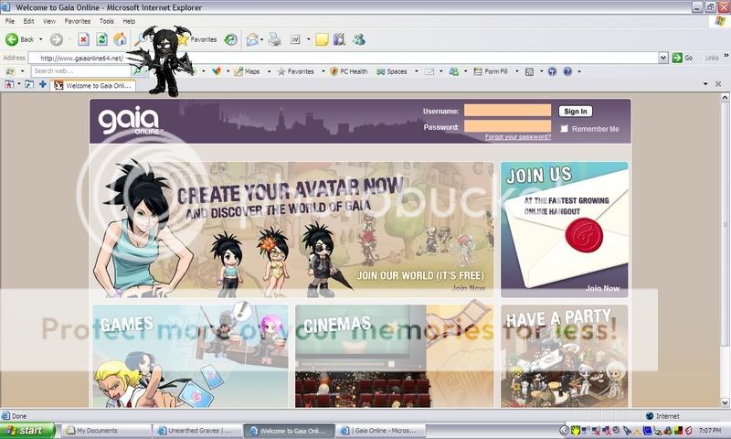Switch to My Documents taskbar button
731x439 pixels.
point(106,430)
